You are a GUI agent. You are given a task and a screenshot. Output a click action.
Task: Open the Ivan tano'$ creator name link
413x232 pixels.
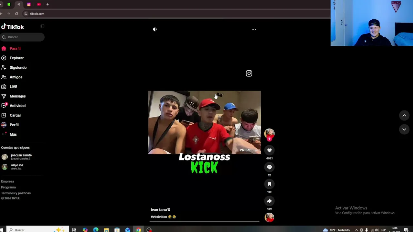tap(160, 210)
